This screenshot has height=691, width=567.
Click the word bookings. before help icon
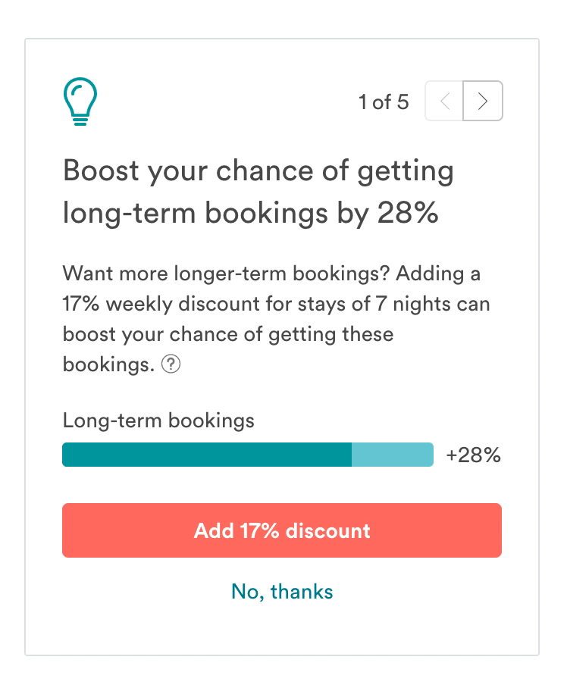click(109, 365)
